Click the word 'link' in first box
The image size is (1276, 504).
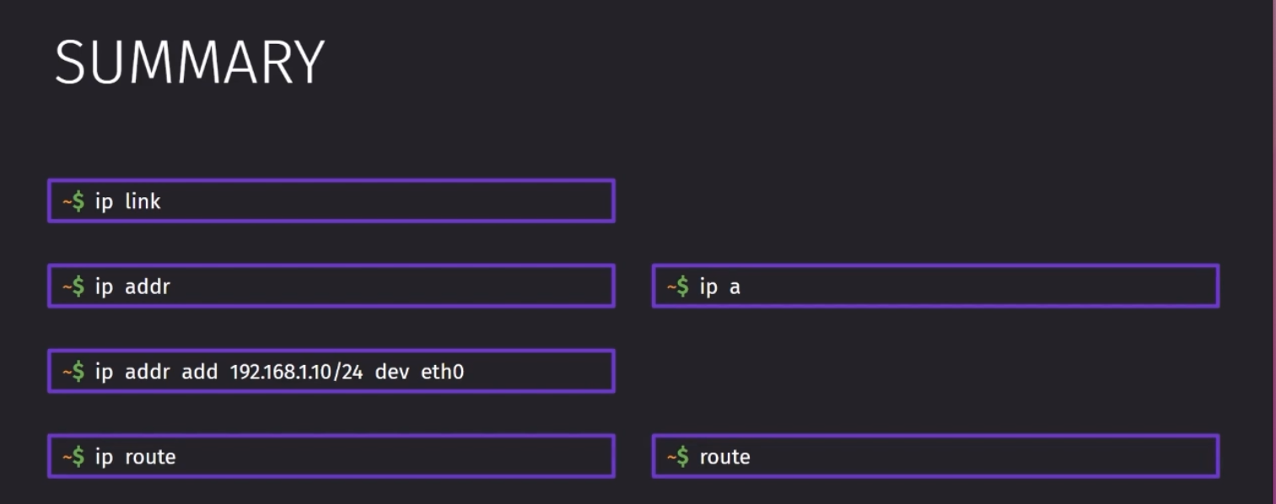pos(143,201)
